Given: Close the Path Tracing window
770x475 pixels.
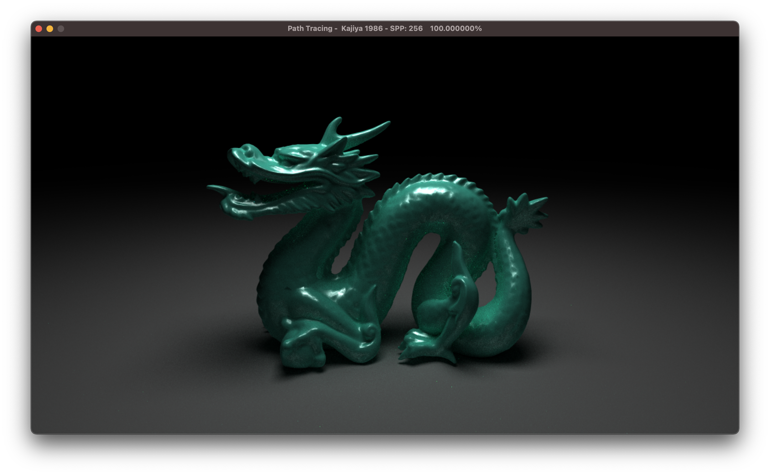Looking at the screenshot, I should click(x=39, y=29).
